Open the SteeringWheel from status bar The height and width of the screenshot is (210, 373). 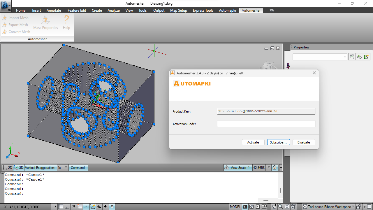coord(287,207)
